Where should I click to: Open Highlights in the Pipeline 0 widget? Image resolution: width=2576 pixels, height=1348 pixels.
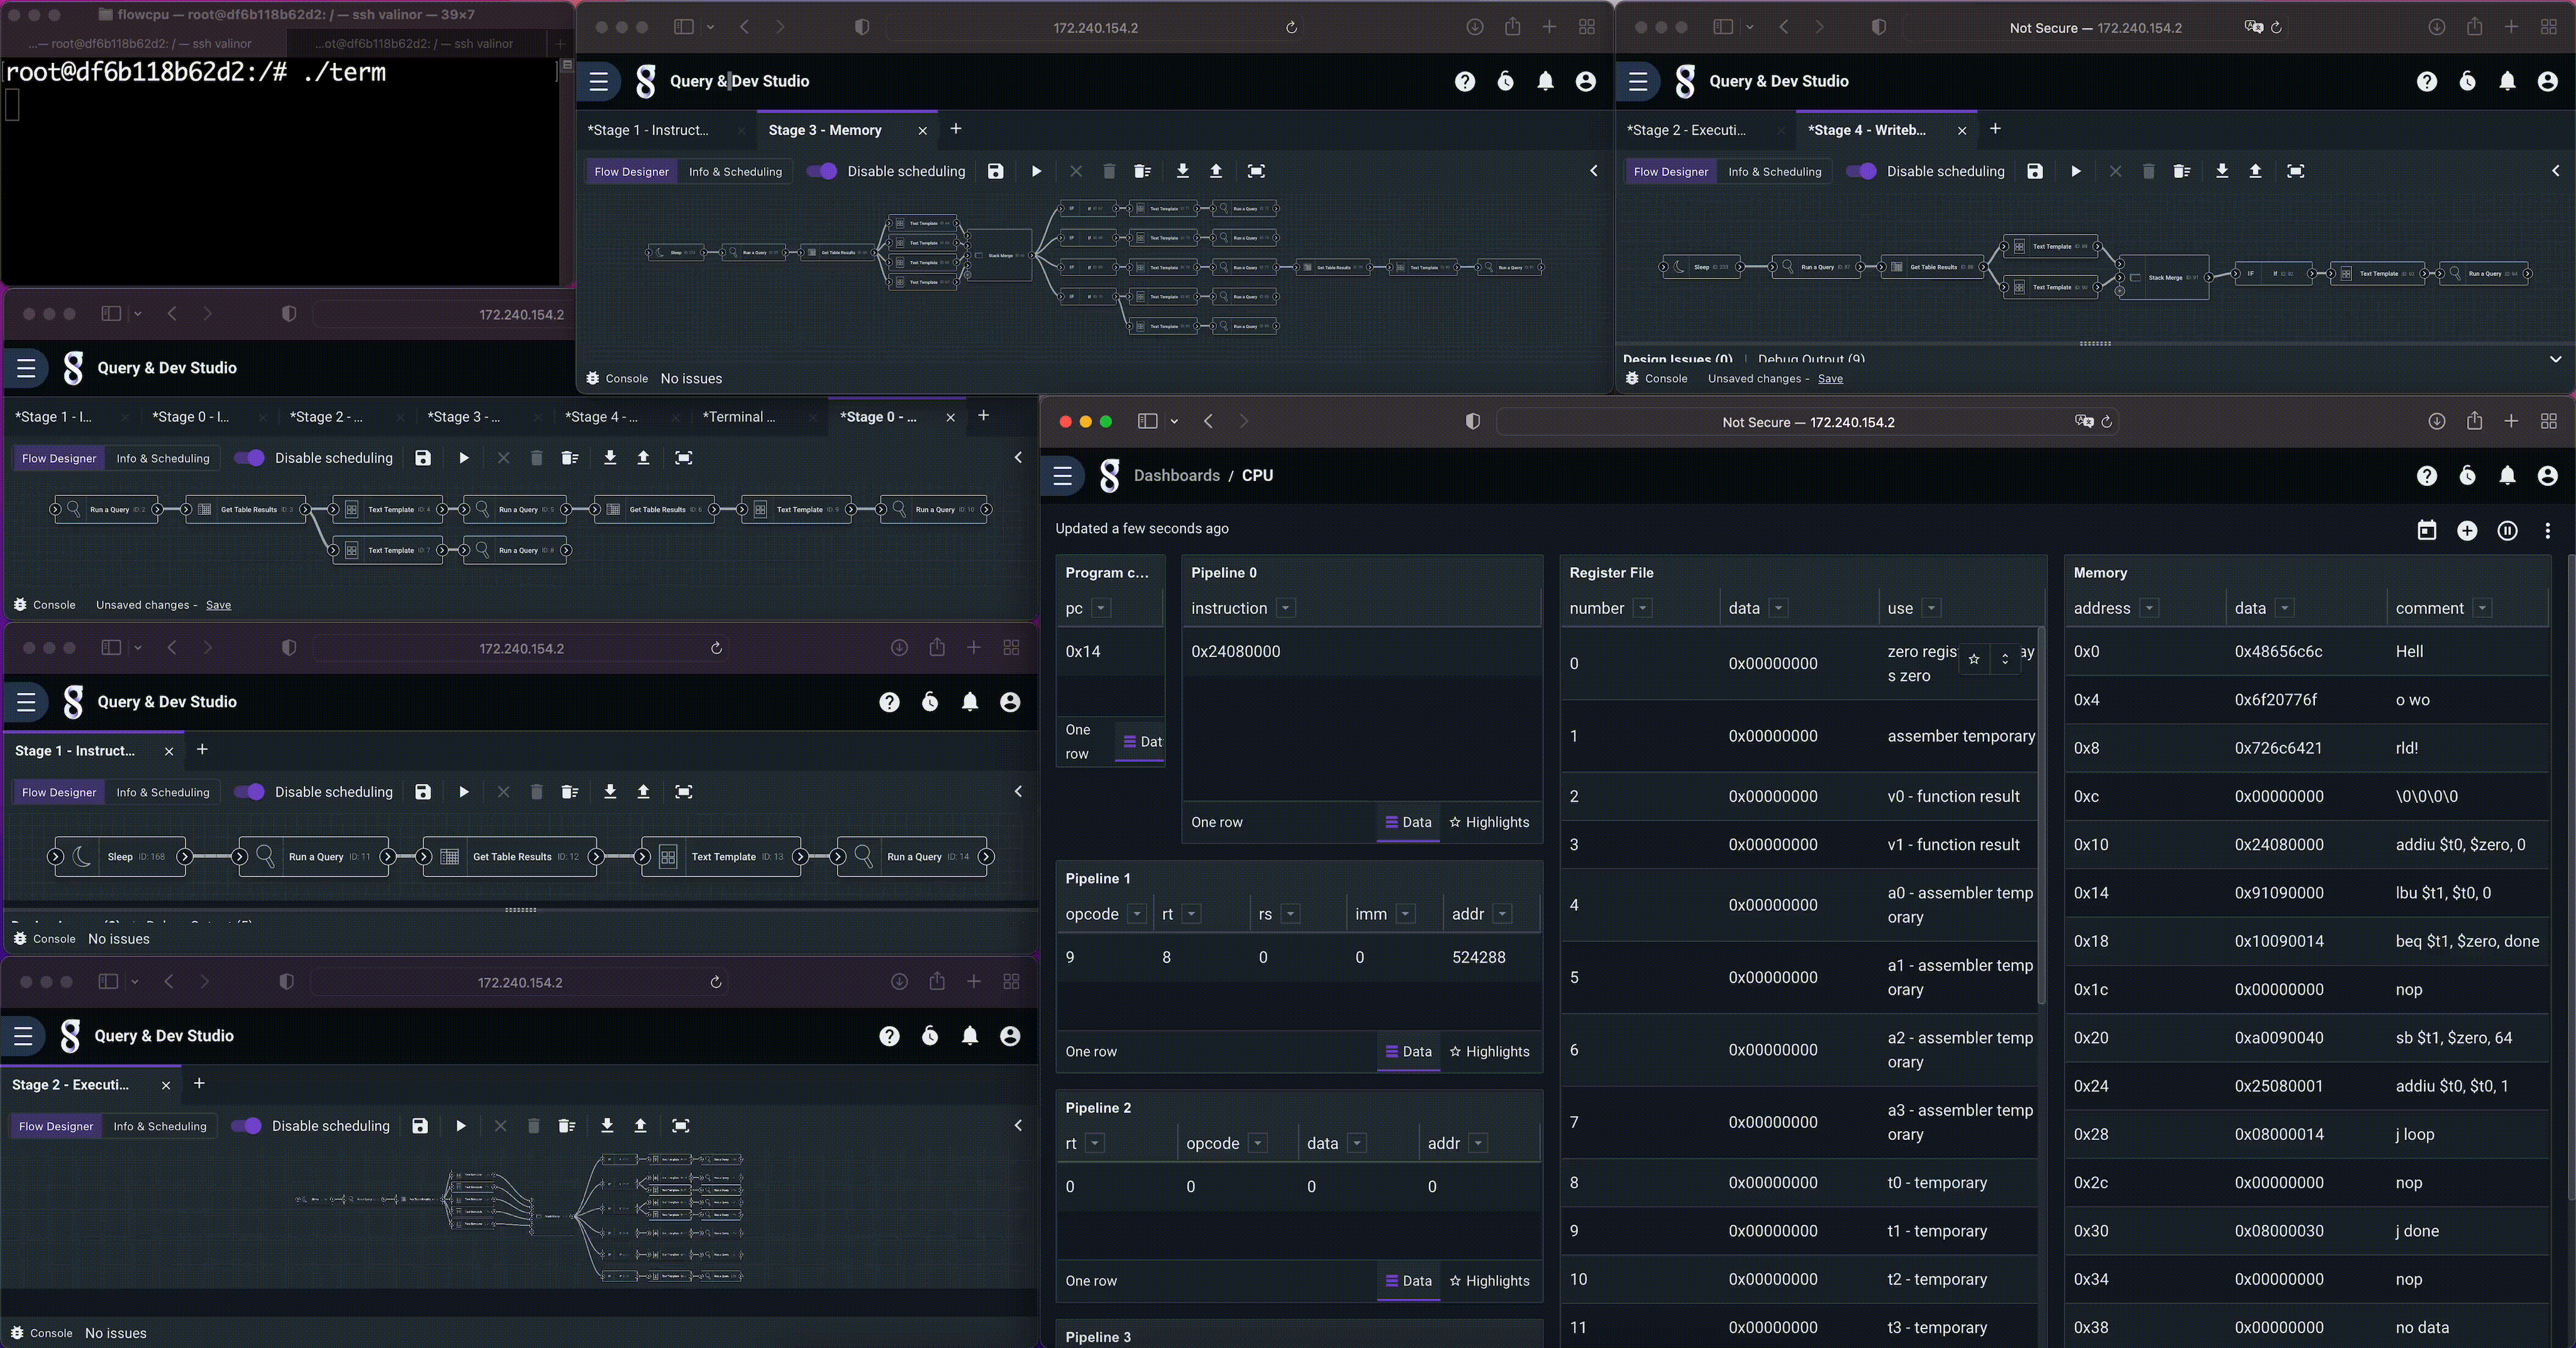point(1489,822)
